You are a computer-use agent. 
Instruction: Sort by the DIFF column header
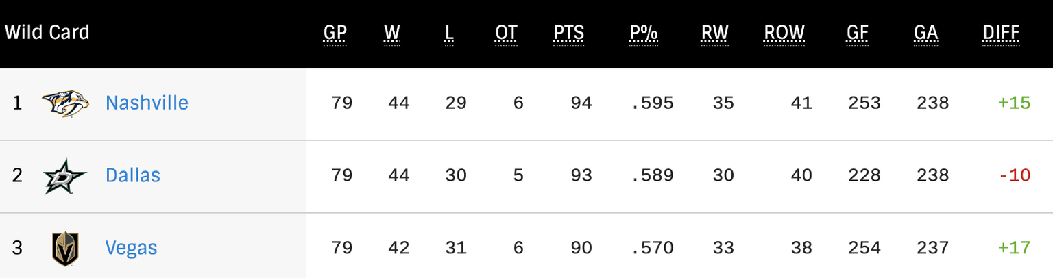(1002, 33)
